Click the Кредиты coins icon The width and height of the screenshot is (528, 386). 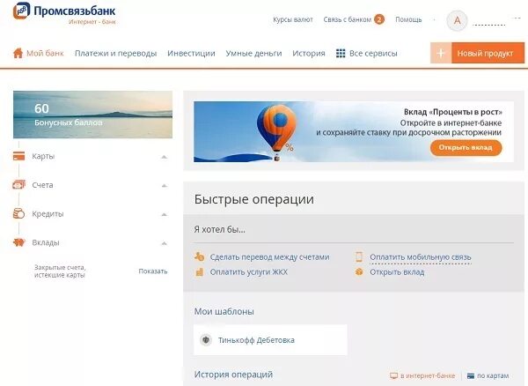coord(18,214)
